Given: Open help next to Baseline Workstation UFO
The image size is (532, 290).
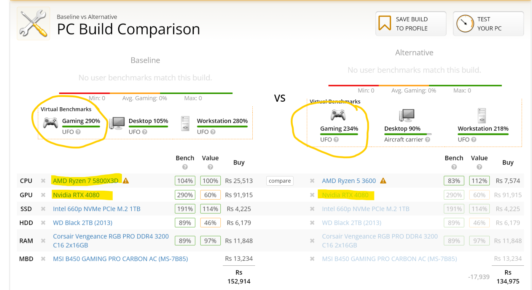Looking at the screenshot, I should coord(213,132).
